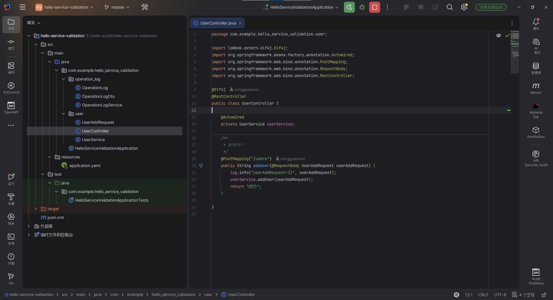This screenshot has height=300, width=553.
Task: Open the build tools icon in title bar
Action: point(145,7)
